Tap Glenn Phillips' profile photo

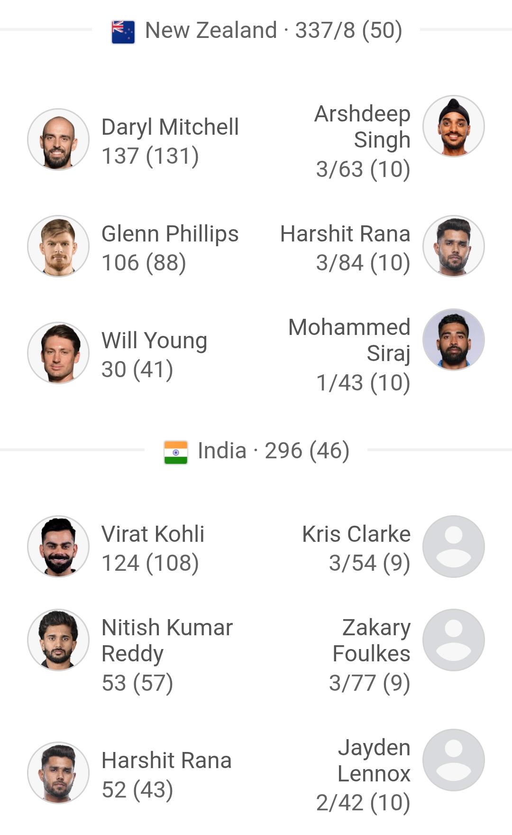tap(58, 246)
